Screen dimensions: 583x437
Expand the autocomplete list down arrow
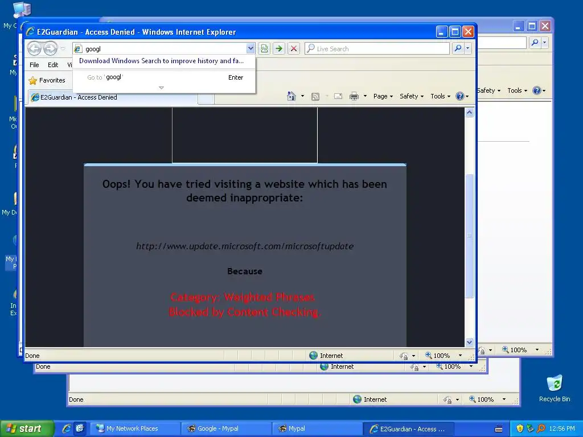(x=161, y=88)
